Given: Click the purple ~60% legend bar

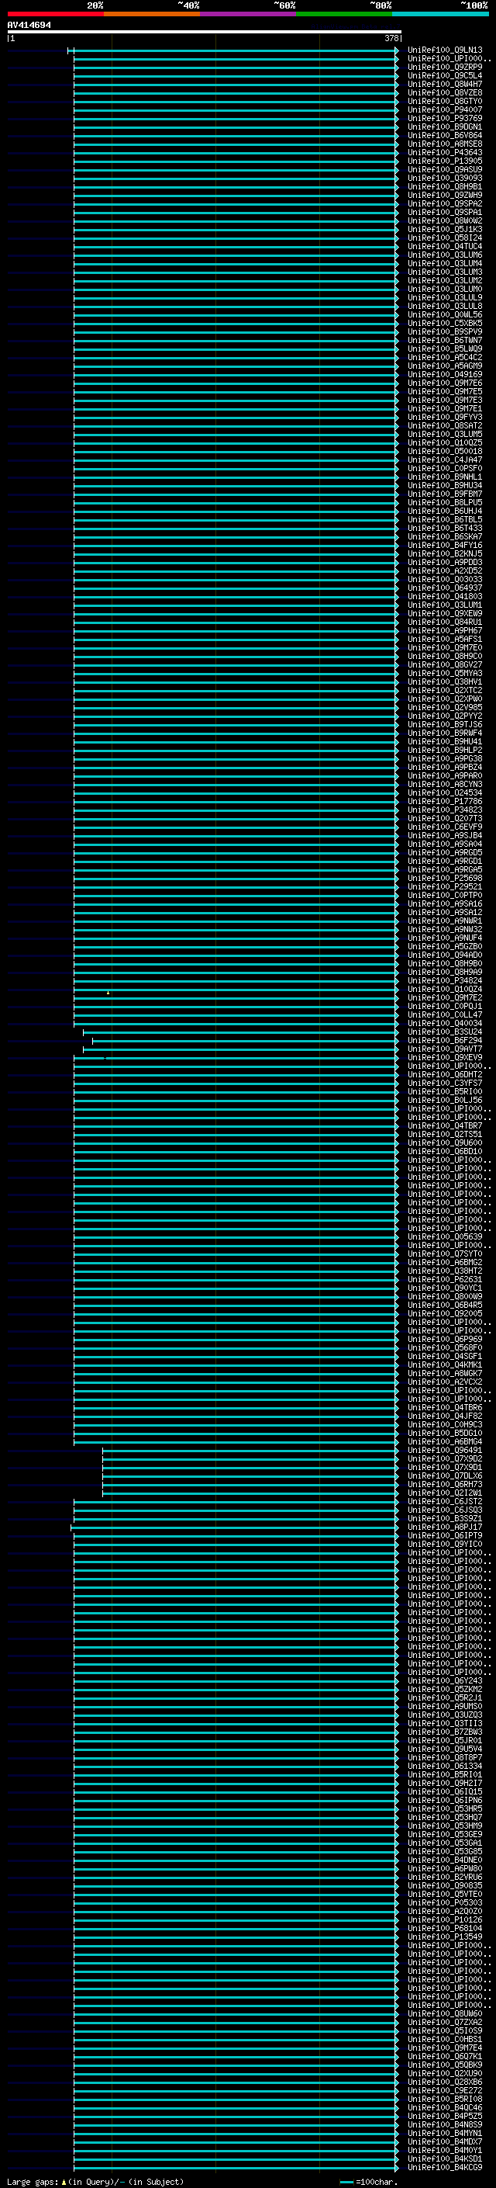Looking at the screenshot, I should coord(247,14).
